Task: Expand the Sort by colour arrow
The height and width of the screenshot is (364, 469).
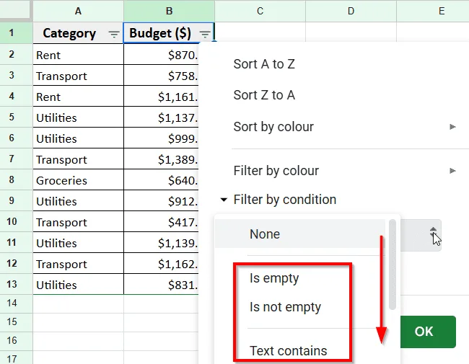Action: pyautogui.click(x=453, y=127)
